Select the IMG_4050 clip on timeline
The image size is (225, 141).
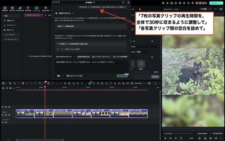point(101,113)
